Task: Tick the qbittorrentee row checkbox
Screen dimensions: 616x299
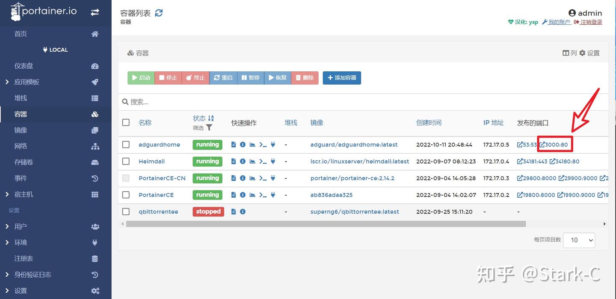Action: [126, 211]
